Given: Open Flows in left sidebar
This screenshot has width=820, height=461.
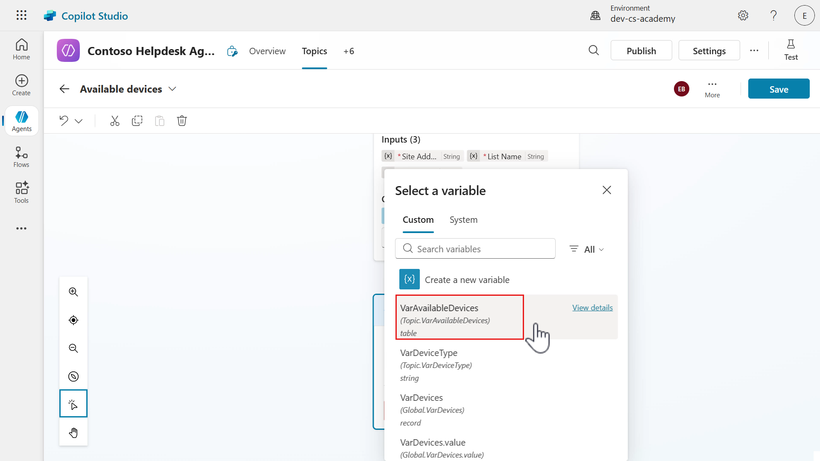Looking at the screenshot, I should (21, 157).
